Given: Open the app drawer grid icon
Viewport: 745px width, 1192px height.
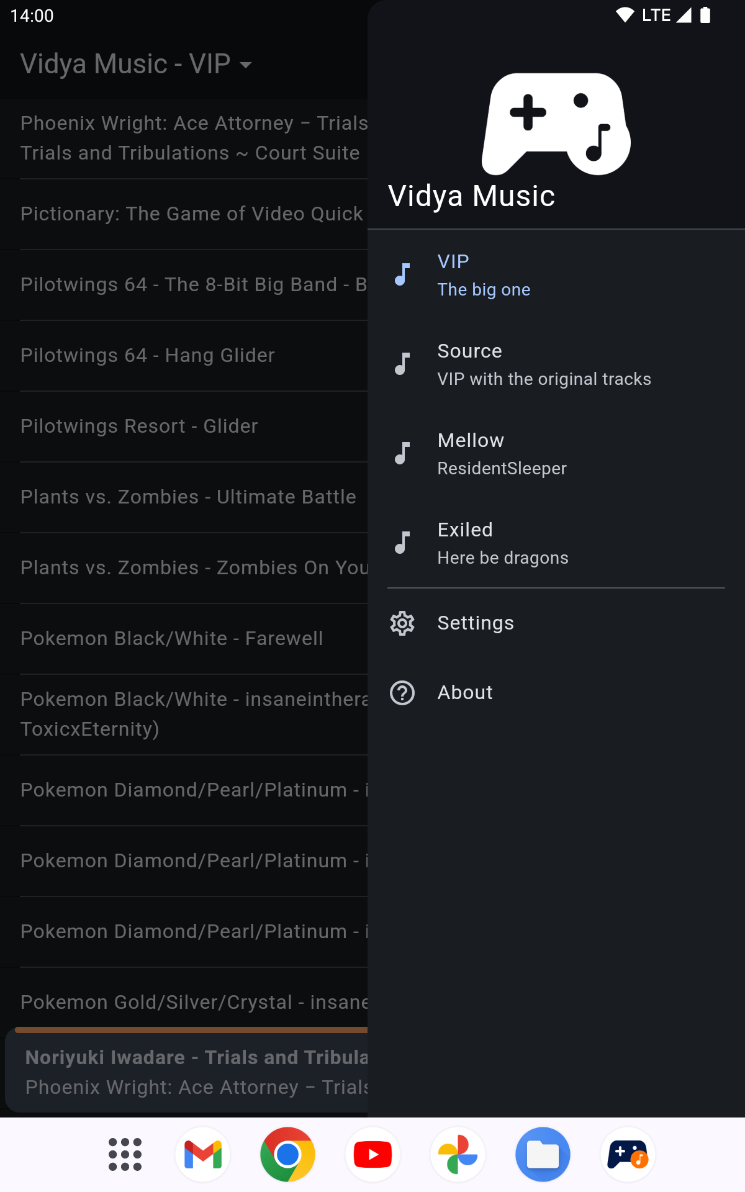Looking at the screenshot, I should pyautogui.click(x=125, y=1155).
